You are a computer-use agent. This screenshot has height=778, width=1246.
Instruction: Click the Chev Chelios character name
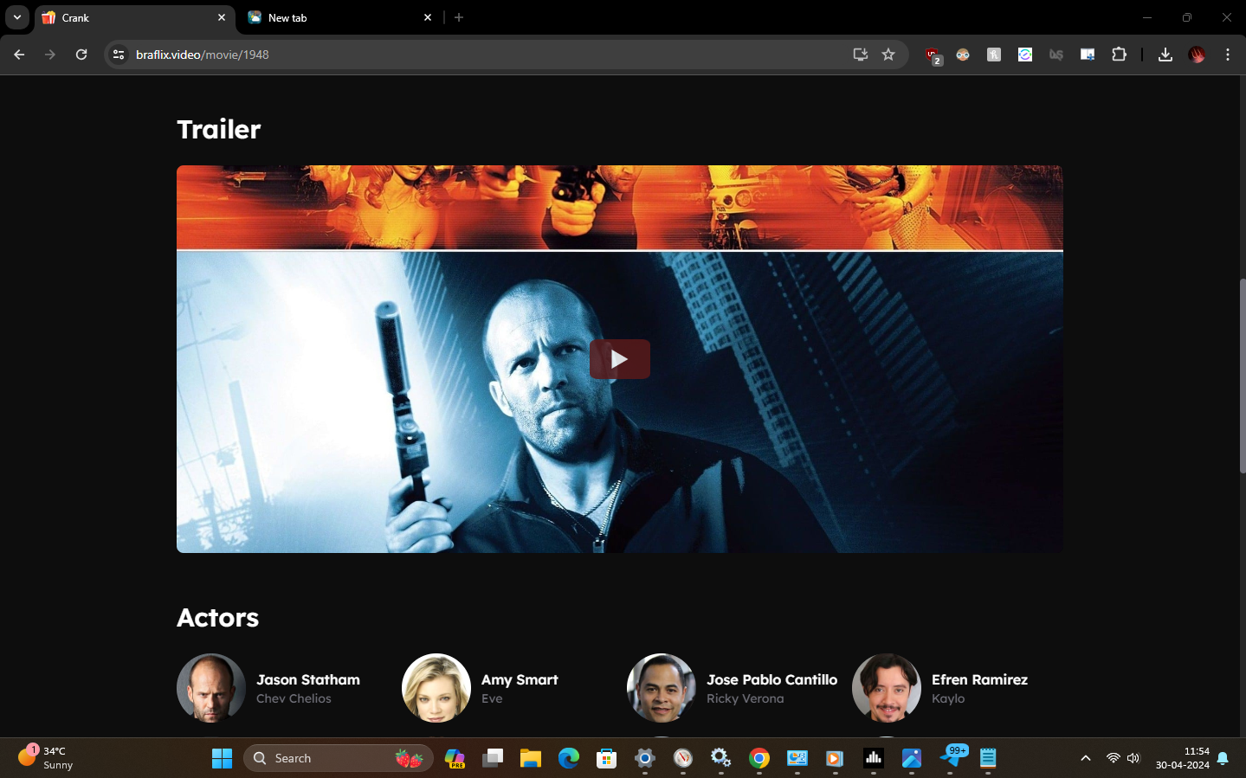point(294,698)
